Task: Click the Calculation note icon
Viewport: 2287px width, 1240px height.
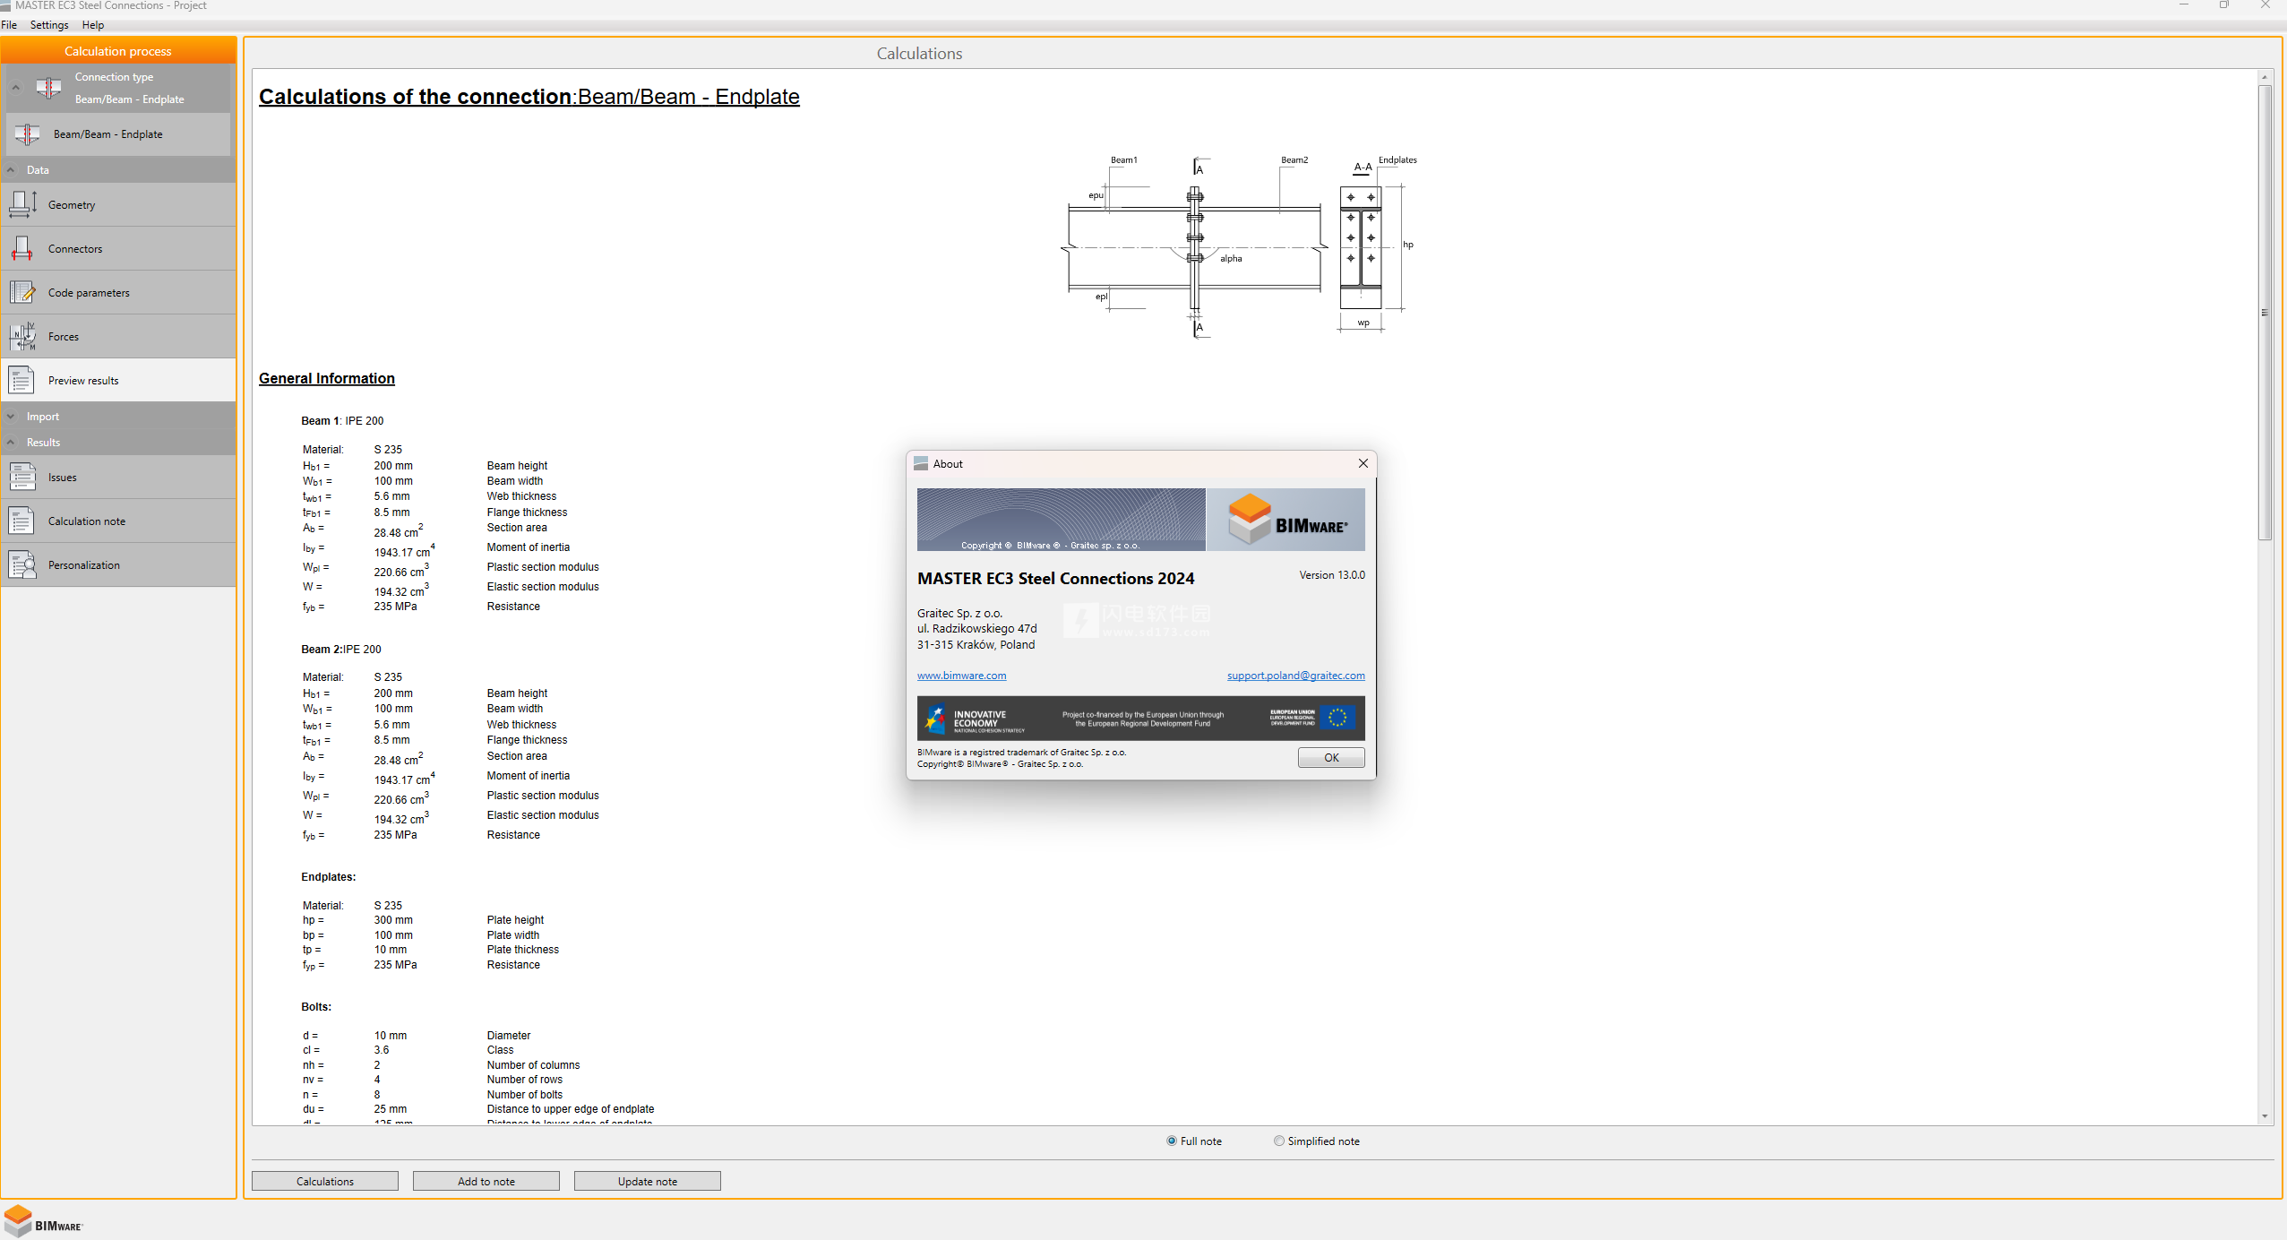Action: click(x=22, y=521)
